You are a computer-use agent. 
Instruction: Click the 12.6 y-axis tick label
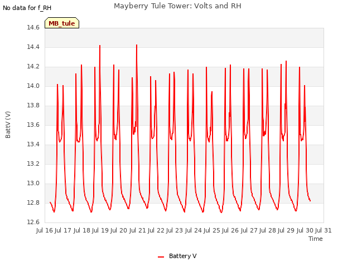tap(33, 222)
